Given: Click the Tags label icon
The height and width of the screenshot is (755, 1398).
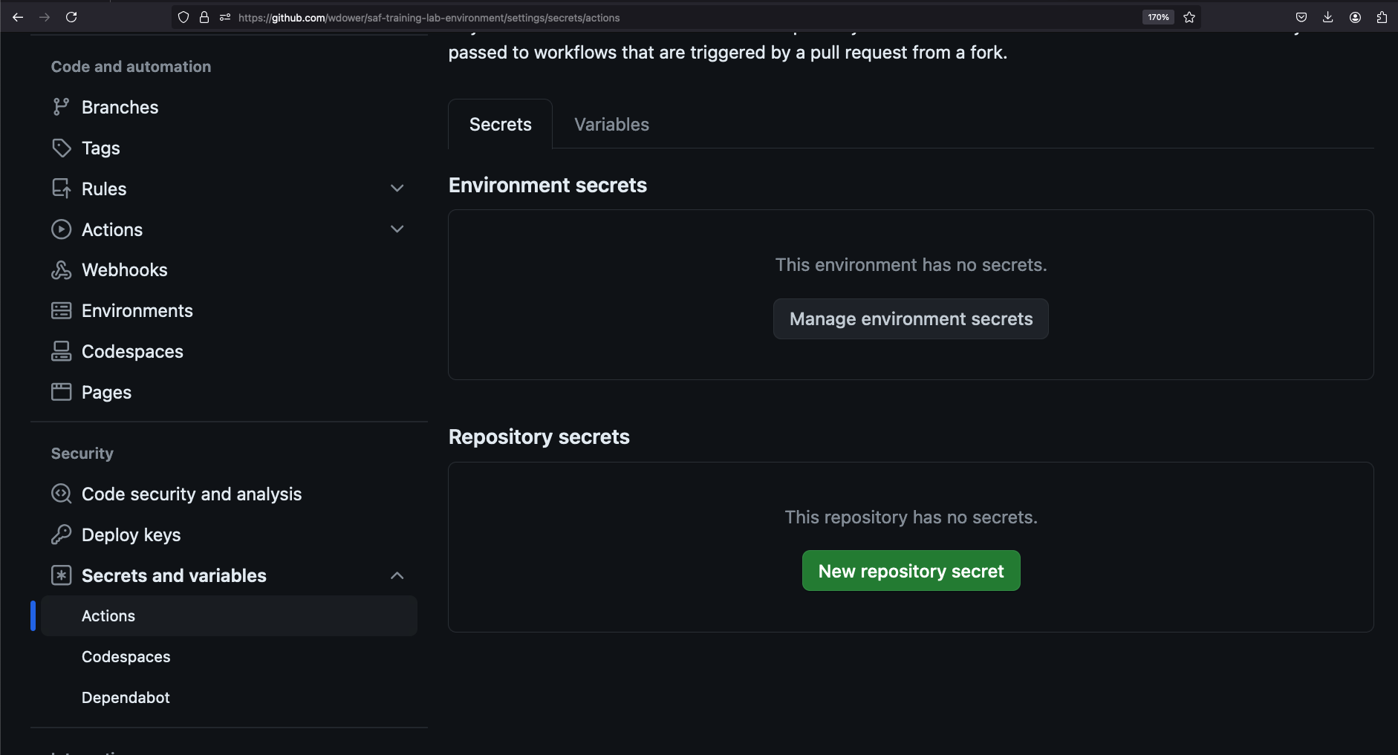Looking at the screenshot, I should click(x=61, y=148).
